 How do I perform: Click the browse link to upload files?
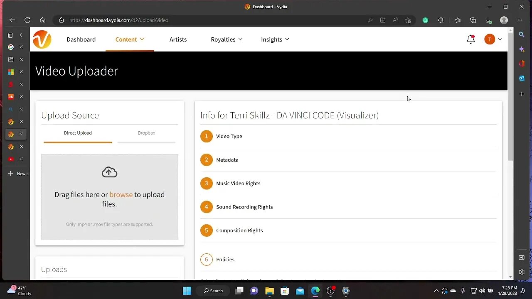point(121,194)
